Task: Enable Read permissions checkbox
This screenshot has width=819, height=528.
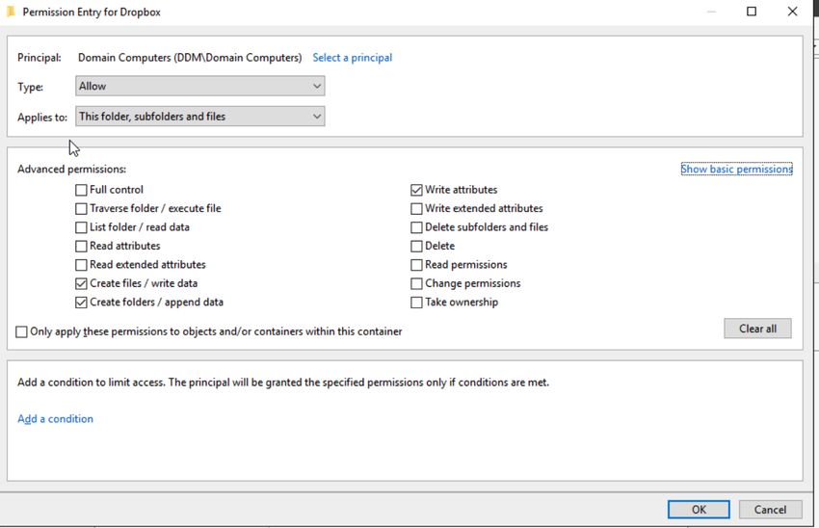Action: pos(416,265)
